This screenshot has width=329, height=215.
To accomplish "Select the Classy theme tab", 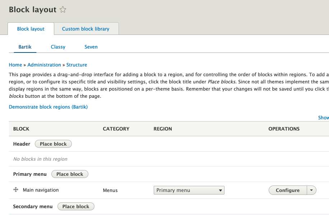I will tap(58, 47).
